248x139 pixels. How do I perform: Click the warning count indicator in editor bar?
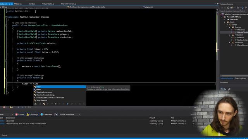tap(11, 107)
